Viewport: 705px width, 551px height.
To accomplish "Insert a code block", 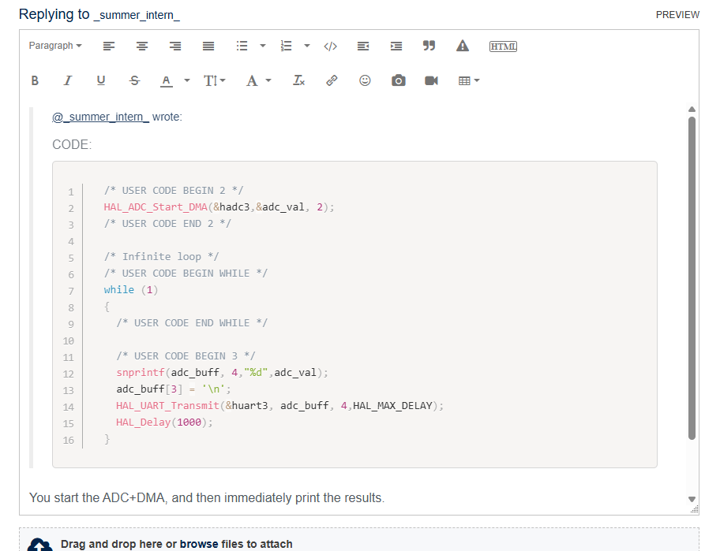I will click(330, 46).
